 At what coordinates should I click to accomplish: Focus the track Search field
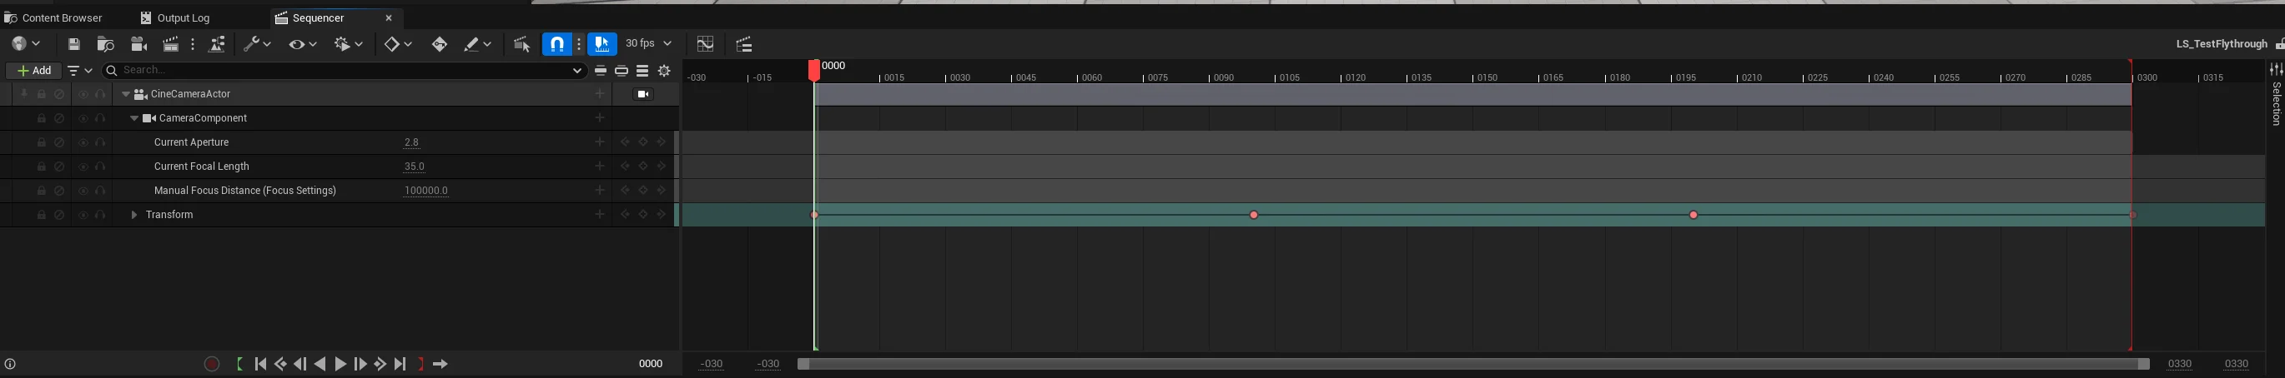pos(345,70)
